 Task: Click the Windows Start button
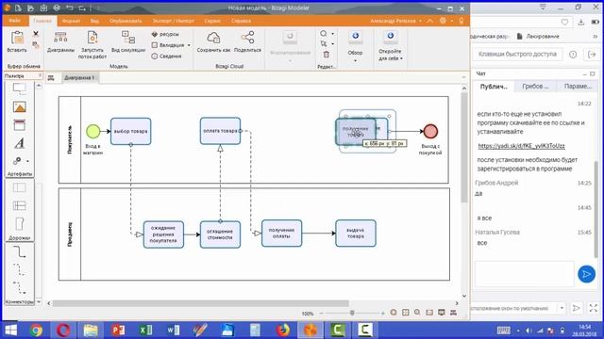[10, 331]
